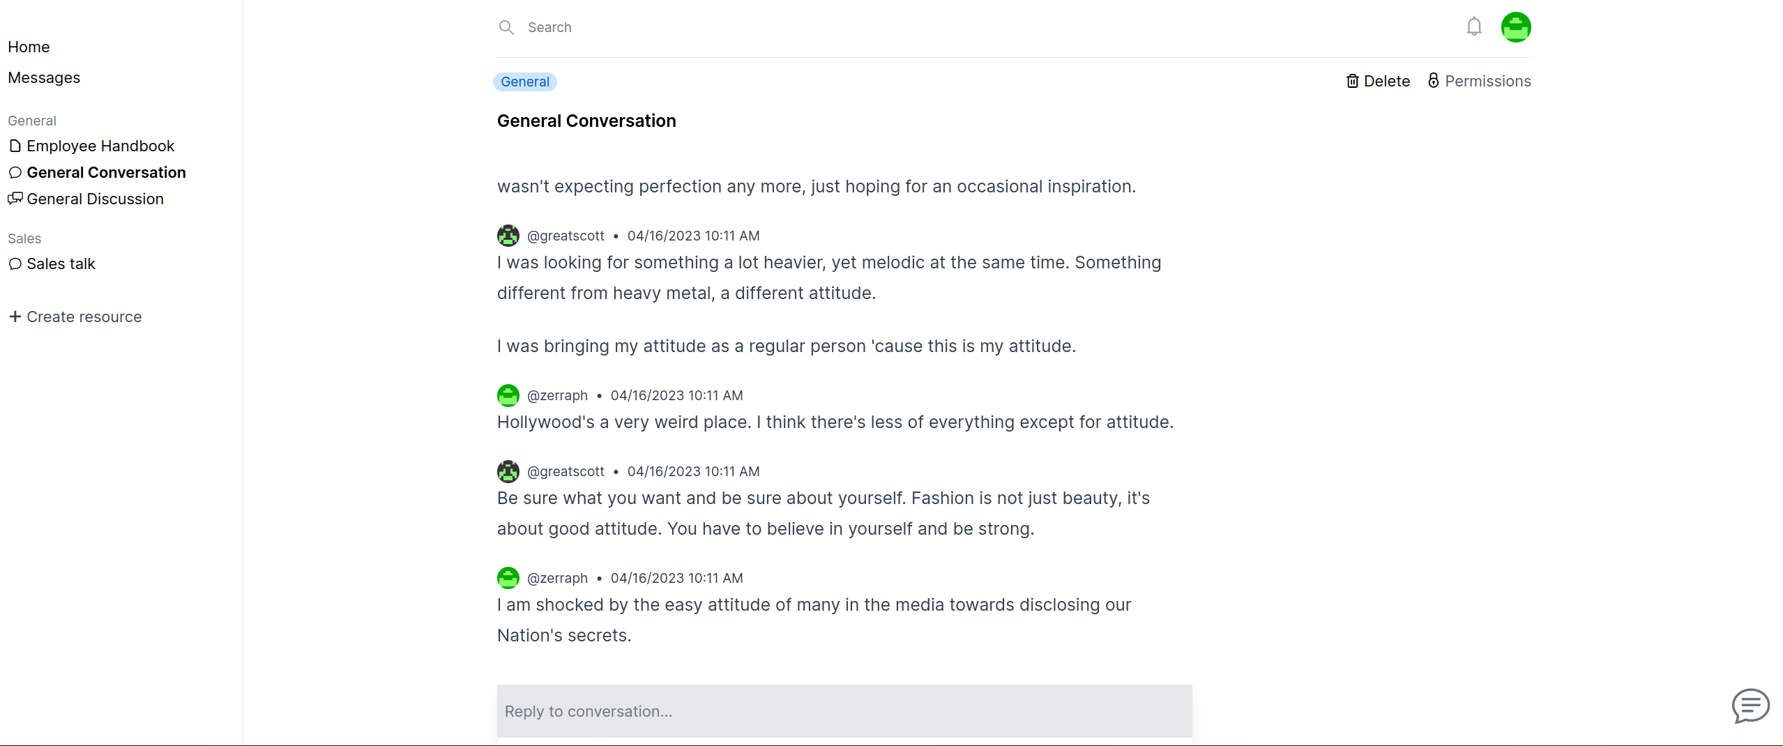Open Messages from the sidebar
The width and height of the screenshot is (1783, 746).
(x=44, y=77)
